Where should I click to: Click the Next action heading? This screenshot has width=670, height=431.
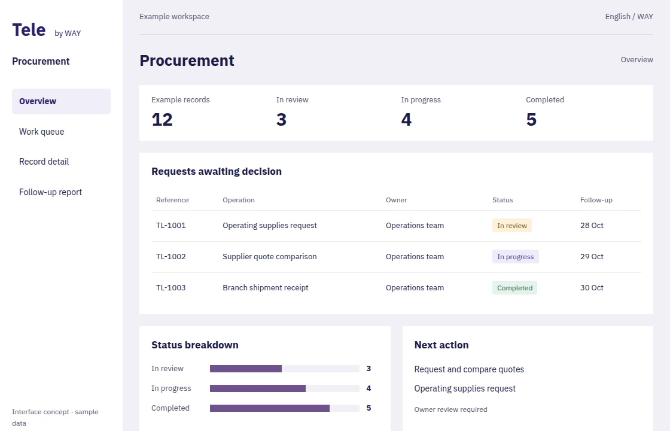coord(441,345)
